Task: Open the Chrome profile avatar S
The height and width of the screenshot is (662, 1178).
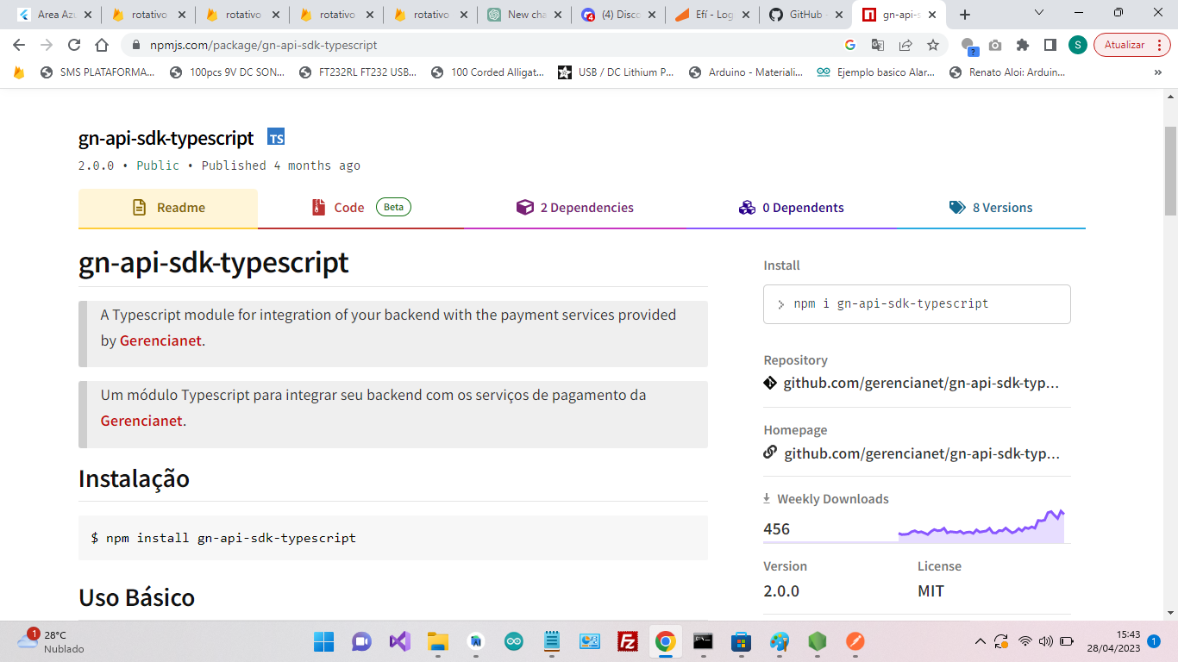Action: tap(1078, 45)
